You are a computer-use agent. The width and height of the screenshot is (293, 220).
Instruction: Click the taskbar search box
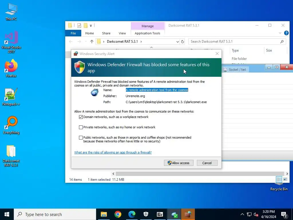click(55, 214)
